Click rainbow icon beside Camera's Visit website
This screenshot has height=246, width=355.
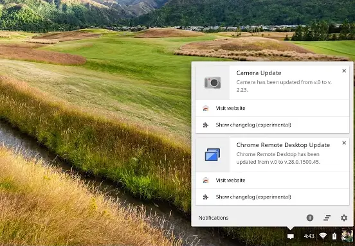[206, 109]
